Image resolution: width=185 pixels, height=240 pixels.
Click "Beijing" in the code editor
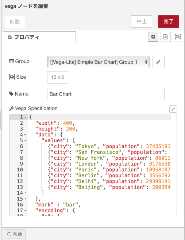89,187
